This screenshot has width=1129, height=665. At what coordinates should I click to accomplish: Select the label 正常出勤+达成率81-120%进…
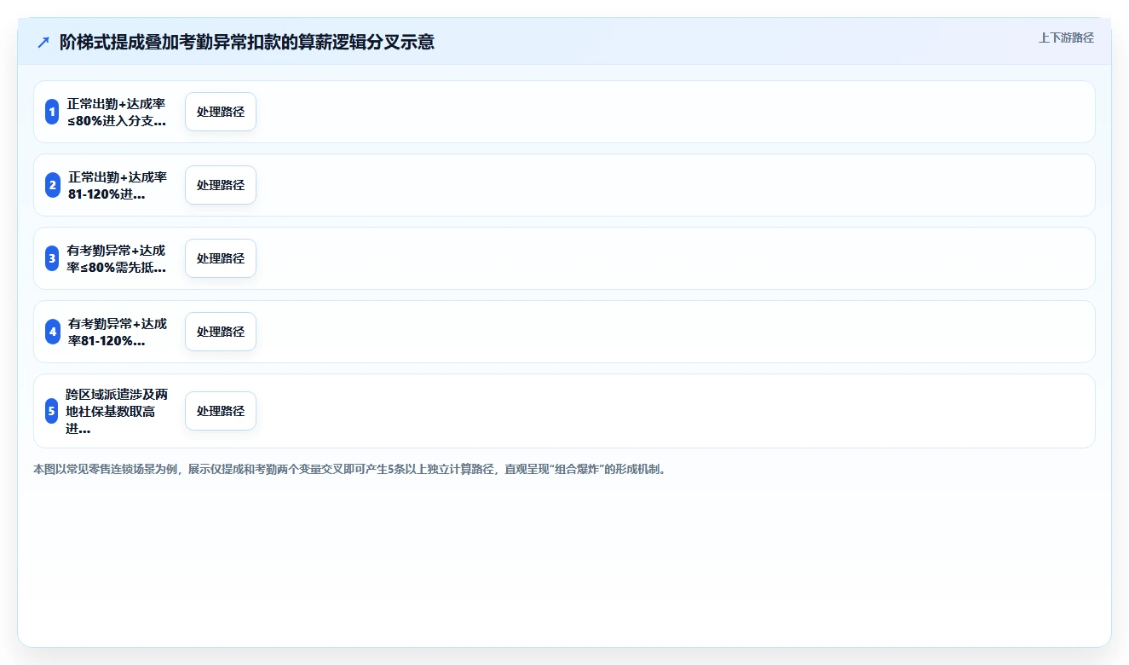point(118,185)
